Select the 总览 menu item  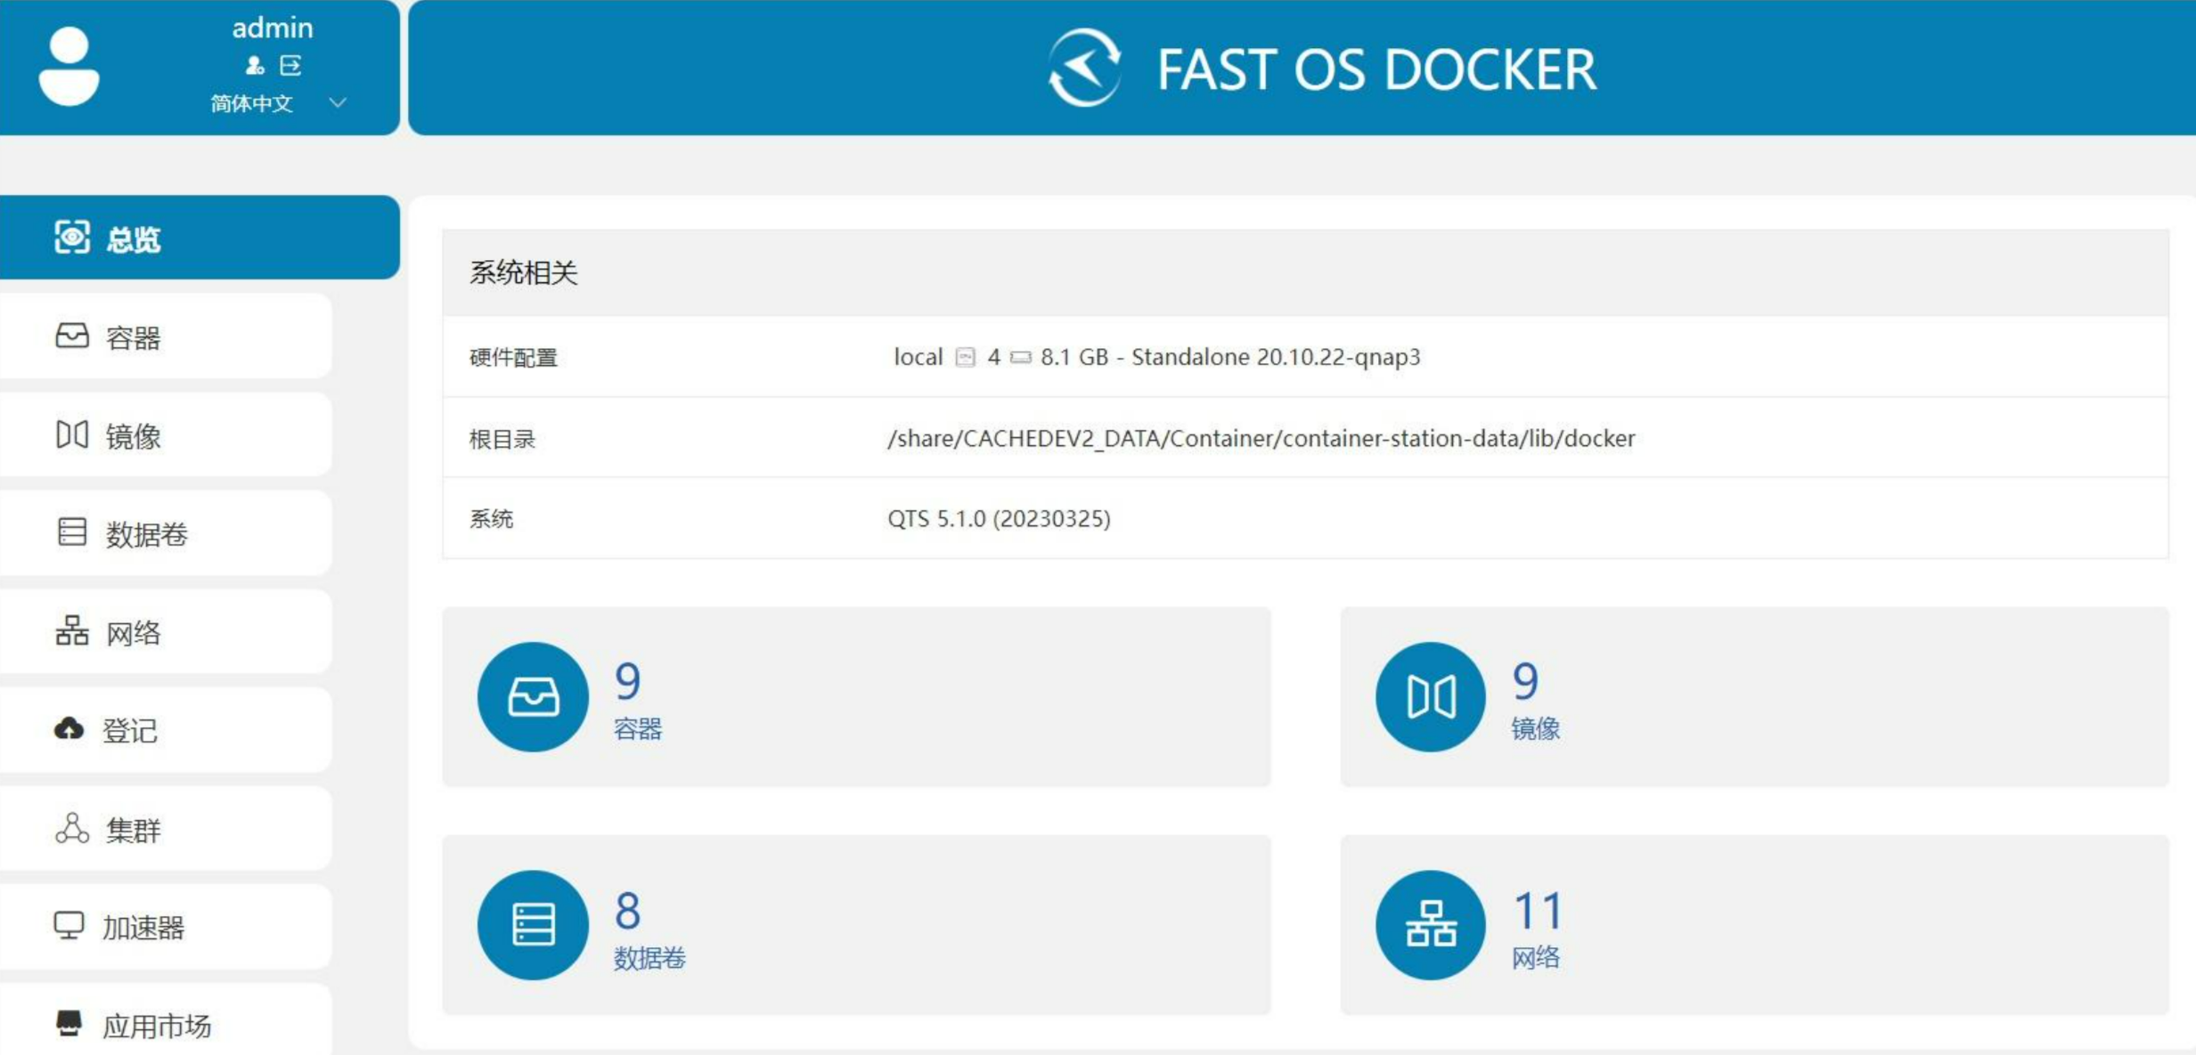click(x=200, y=237)
